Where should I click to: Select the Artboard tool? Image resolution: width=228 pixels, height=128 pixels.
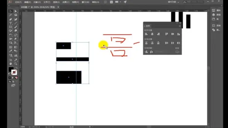[11, 60]
